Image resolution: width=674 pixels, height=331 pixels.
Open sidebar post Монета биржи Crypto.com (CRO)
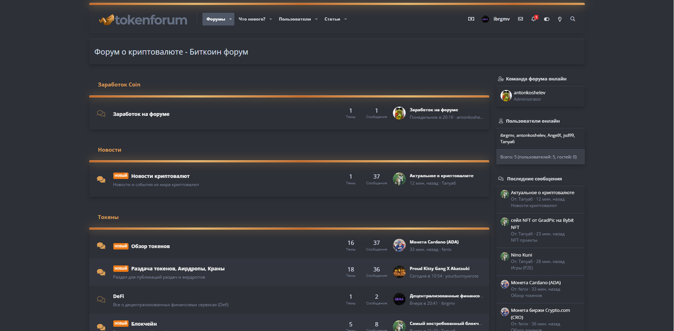[539, 314]
